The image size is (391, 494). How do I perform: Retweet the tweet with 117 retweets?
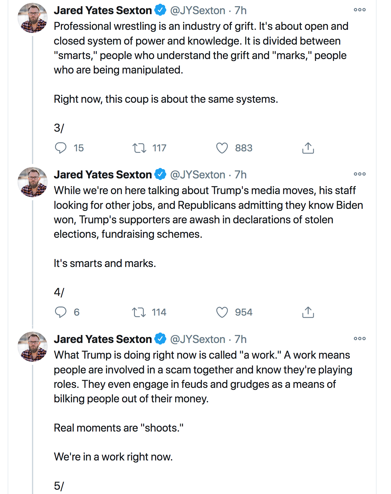(x=139, y=148)
